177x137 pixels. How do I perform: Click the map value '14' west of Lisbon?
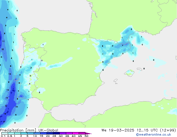(10, 74)
